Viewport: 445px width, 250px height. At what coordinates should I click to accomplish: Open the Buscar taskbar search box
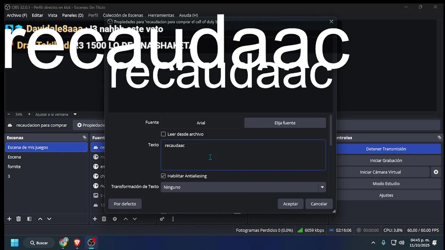pos(39,243)
